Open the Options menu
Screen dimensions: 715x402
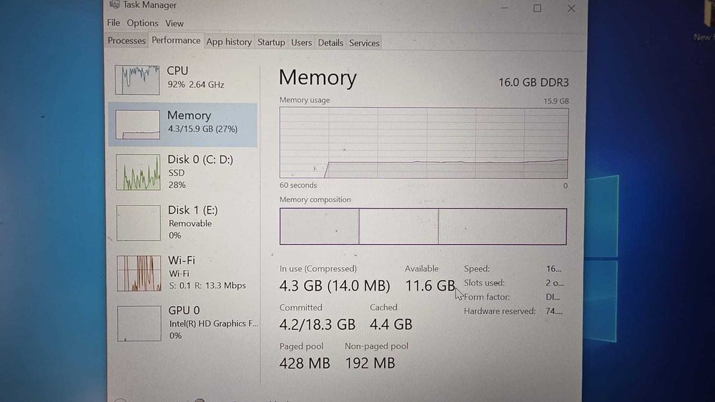[142, 23]
